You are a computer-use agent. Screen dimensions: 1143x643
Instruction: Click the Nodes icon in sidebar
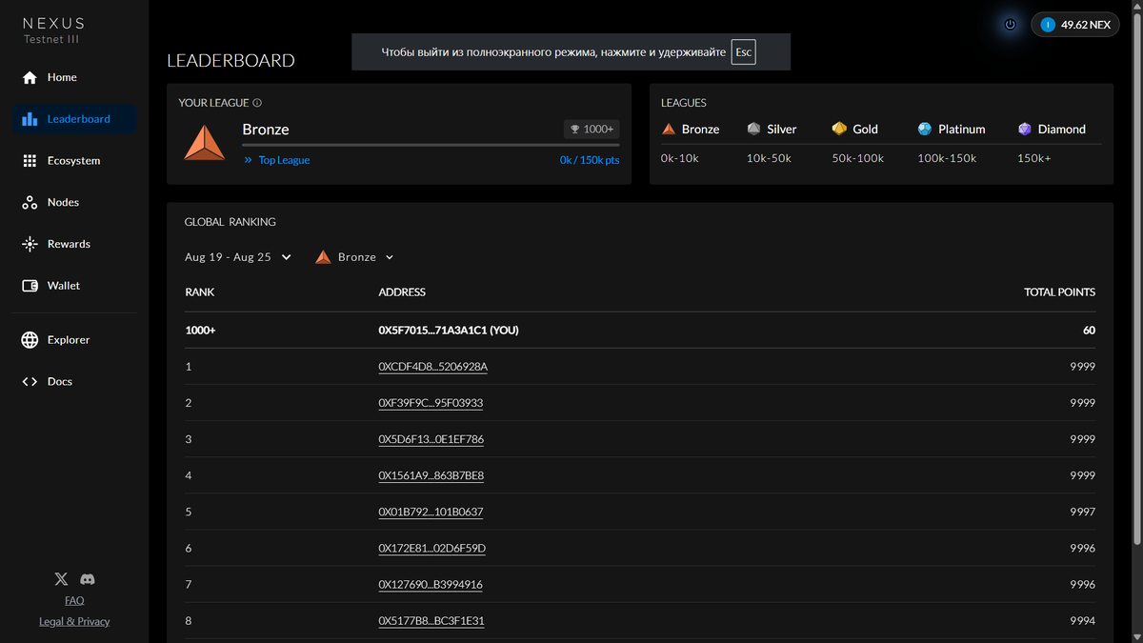click(30, 202)
